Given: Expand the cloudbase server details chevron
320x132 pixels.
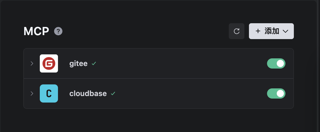Looking at the screenshot, I should point(32,93).
